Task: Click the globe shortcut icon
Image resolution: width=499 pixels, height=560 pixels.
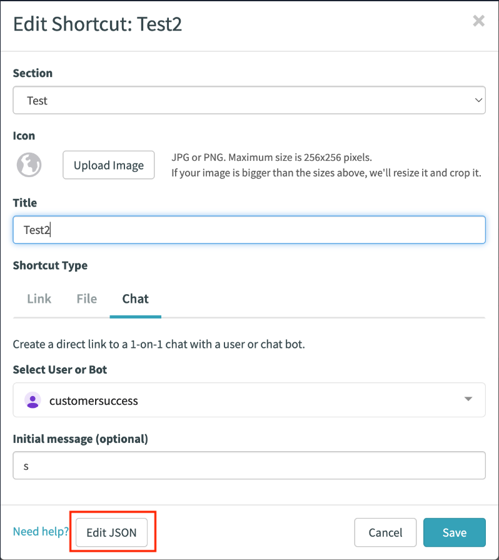Action: tap(29, 165)
